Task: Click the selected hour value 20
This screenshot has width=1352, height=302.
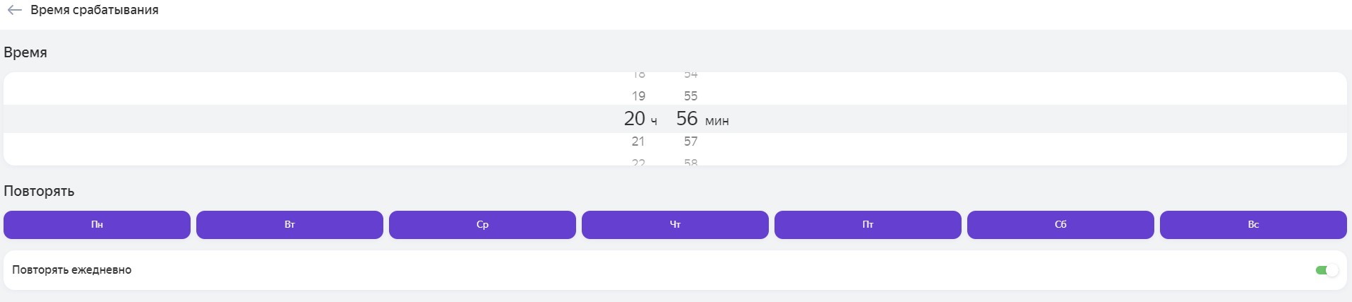Action: pyautogui.click(x=634, y=119)
